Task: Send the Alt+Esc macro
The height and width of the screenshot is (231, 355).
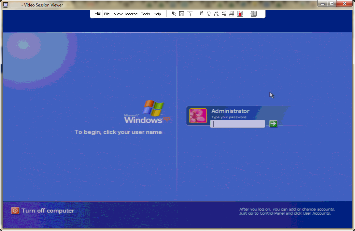Action: [216, 14]
